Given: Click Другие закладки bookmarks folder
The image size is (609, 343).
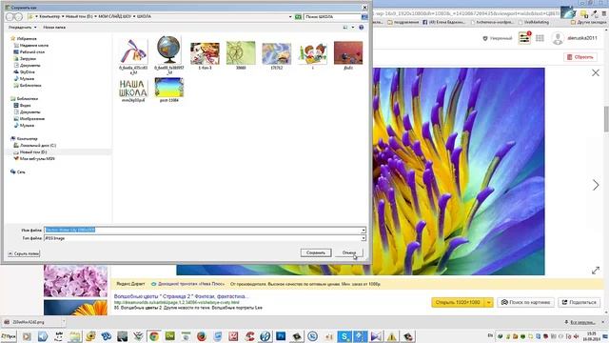Looking at the screenshot, I should pyautogui.click(x=588, y=22).
